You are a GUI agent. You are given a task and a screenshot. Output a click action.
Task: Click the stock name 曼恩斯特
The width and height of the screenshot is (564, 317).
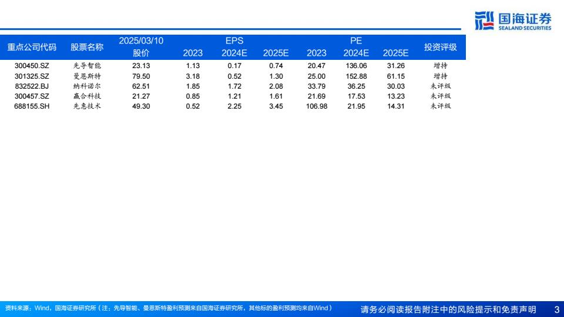pyautogui.click(x=87, y=76)
